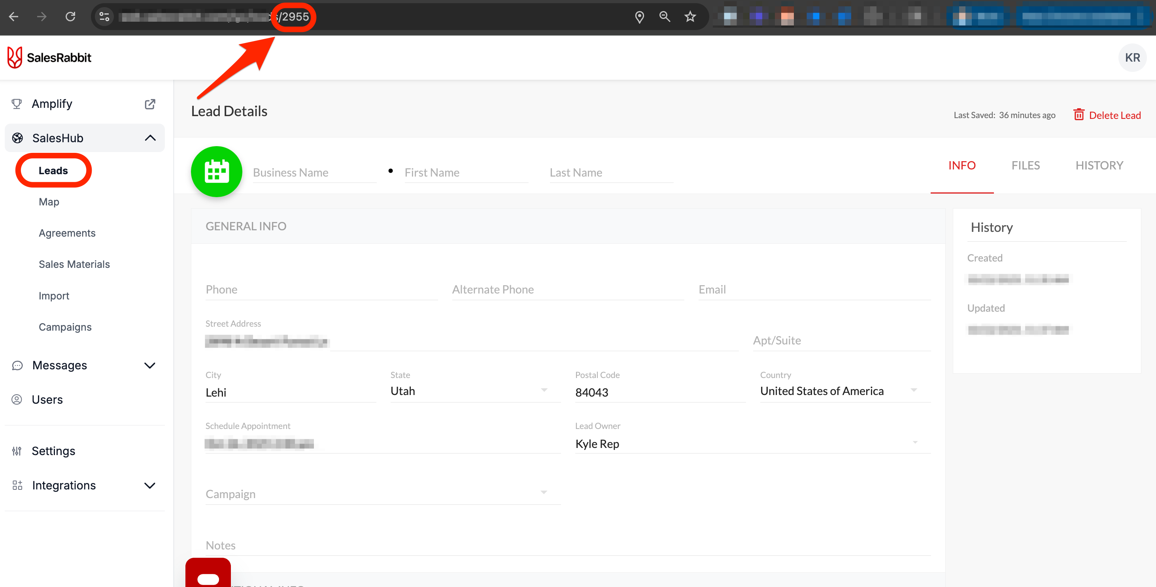Open the KR user avatar menu
The height and width of the screenshot is (587, 1156).
coord(1132,57)
